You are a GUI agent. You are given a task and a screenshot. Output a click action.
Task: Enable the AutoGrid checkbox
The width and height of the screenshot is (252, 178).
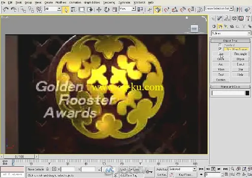coord(220,45)
